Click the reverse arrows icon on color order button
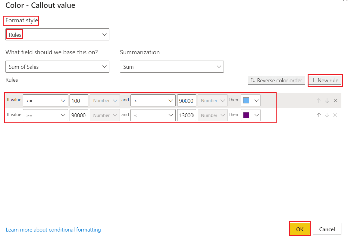 [x=252, y=80]
